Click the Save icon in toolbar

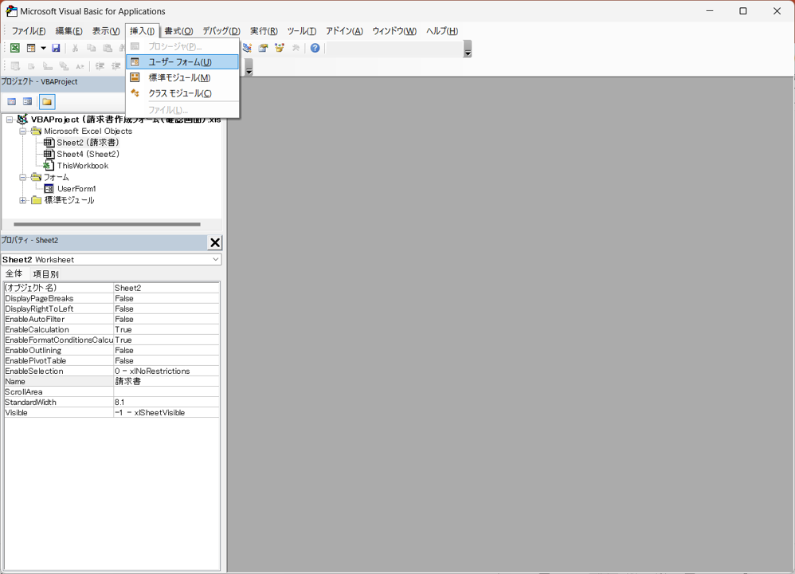click(56, 48)
